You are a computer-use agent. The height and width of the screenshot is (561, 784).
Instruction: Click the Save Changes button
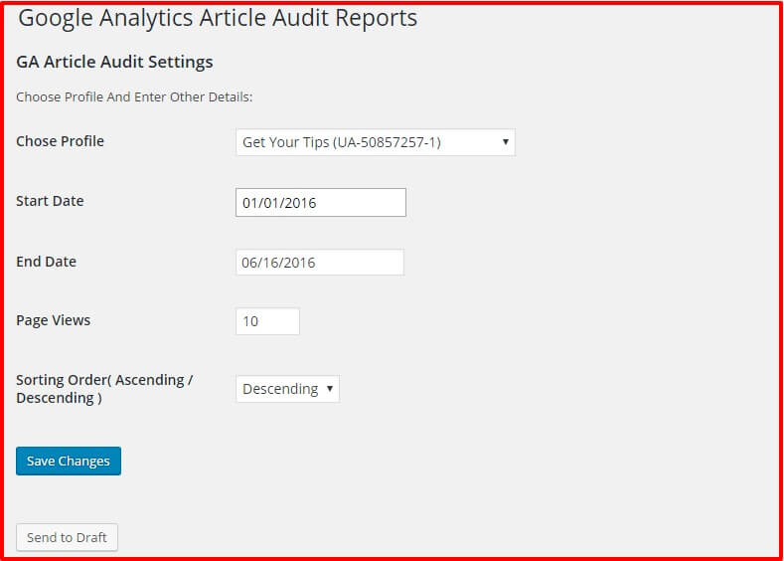(x=69, y=461)
